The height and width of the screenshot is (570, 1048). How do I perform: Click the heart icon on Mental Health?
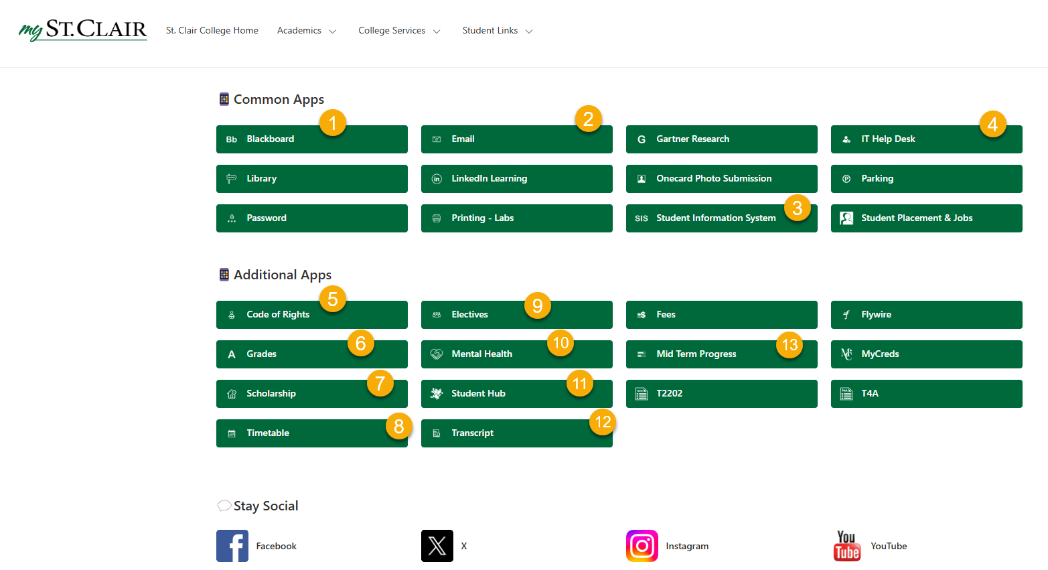[437, 354]
